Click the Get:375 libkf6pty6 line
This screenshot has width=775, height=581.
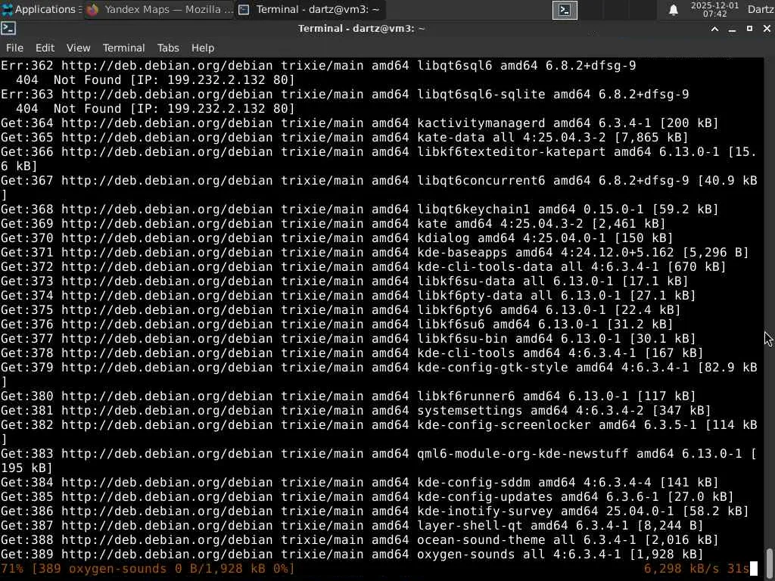(341, 309)
